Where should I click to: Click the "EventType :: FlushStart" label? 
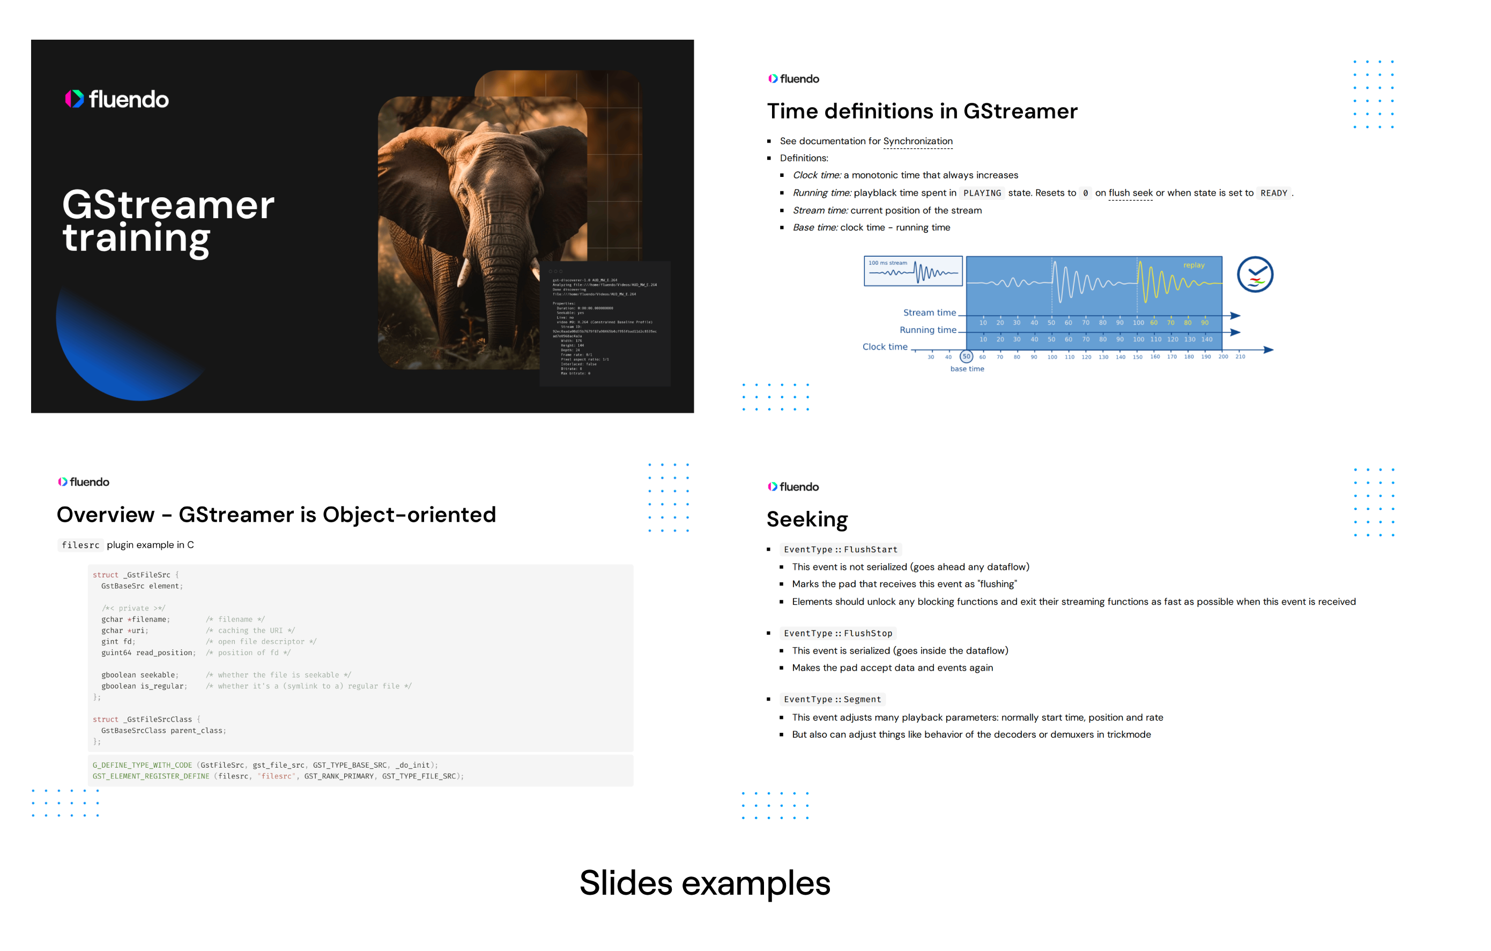[840, 550]
